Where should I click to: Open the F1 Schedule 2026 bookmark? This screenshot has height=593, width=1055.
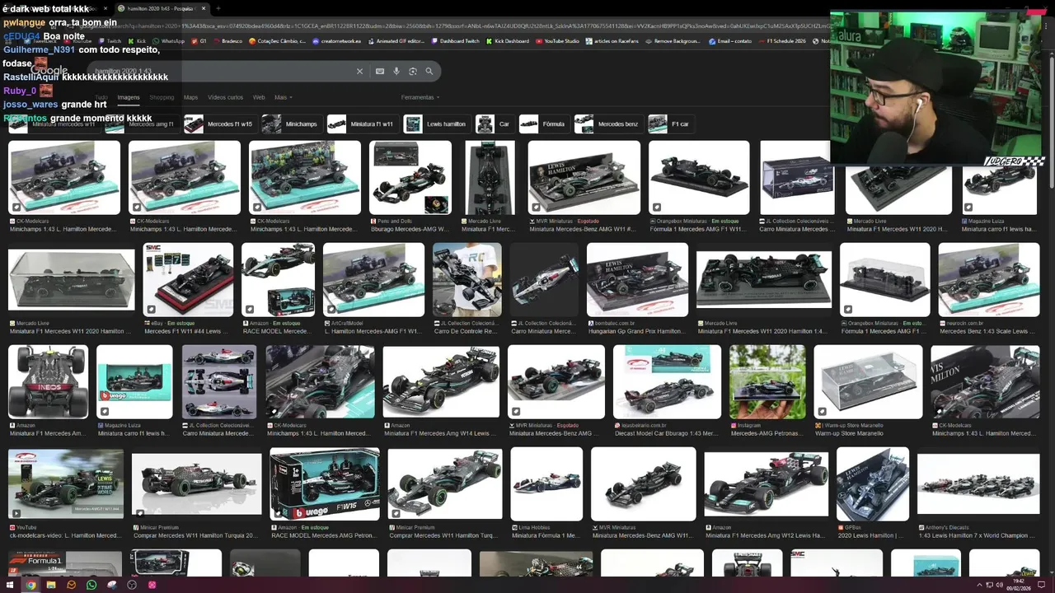click(x=782, y=41)
